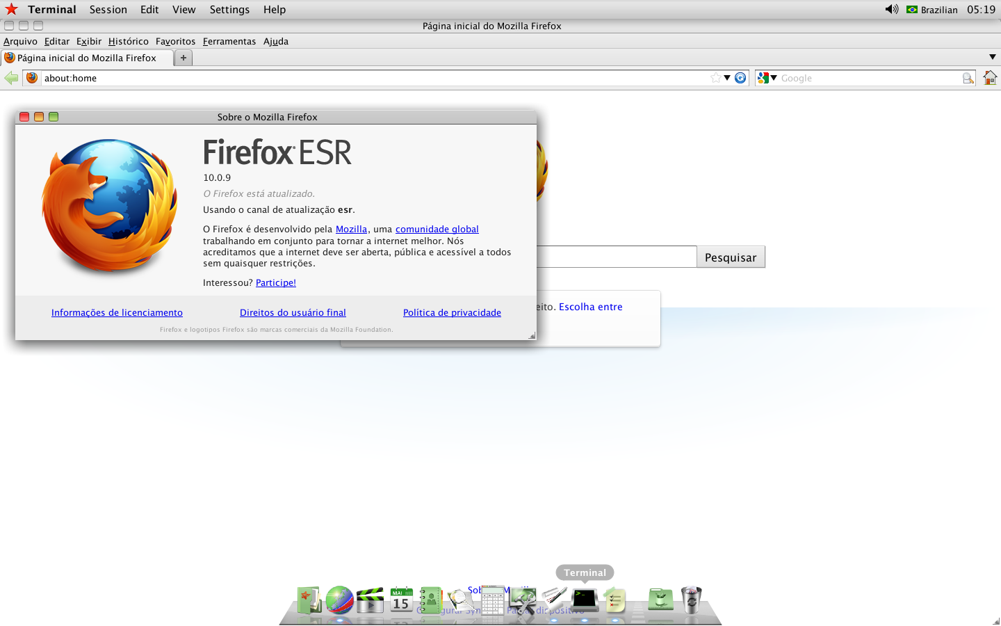Open the Terminal Edit menu

point(149,10)
